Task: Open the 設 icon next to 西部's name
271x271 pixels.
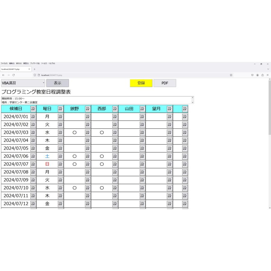Action: (x=115, y=109)
